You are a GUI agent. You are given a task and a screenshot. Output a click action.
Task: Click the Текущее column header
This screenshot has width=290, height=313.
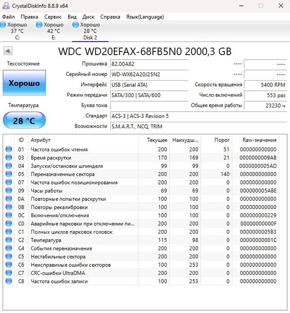click(x=154, y=140)
